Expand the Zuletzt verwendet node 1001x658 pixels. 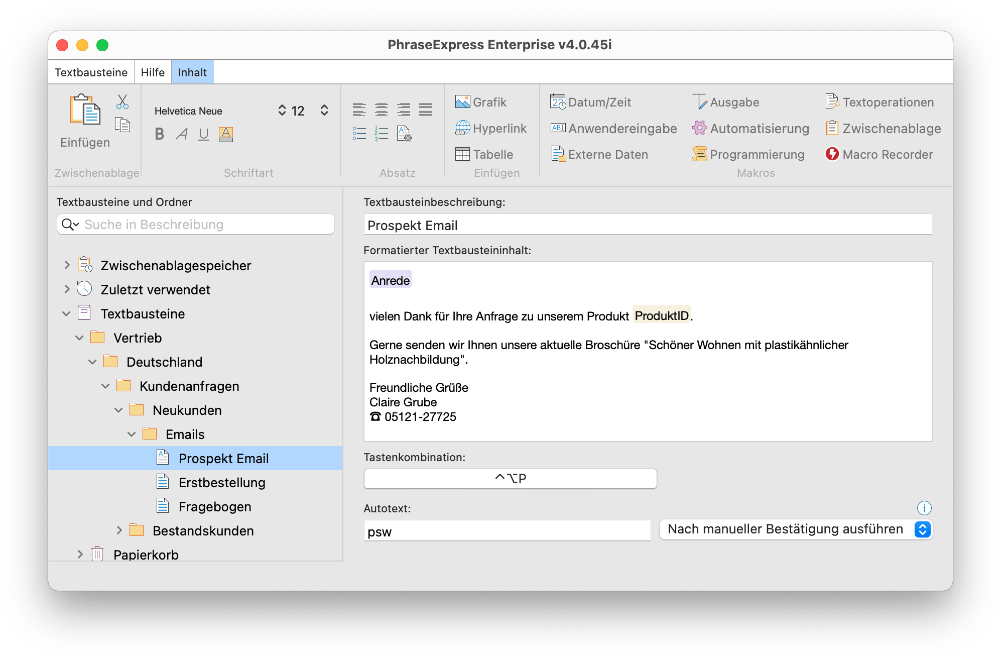click(x=67, y=289)
